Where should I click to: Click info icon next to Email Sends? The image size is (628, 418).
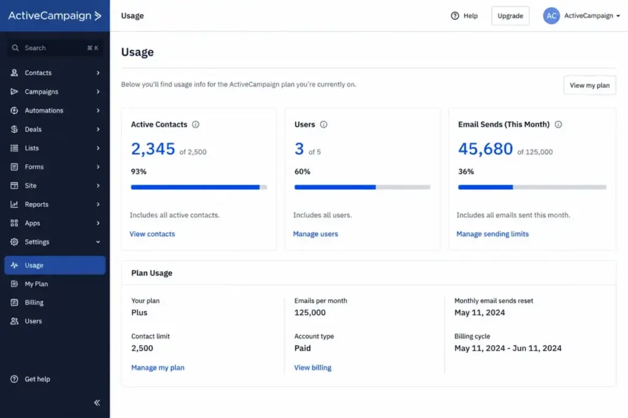click(x=558, y=124)
